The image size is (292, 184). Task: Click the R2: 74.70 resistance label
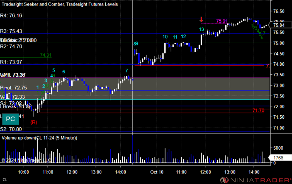11,46
